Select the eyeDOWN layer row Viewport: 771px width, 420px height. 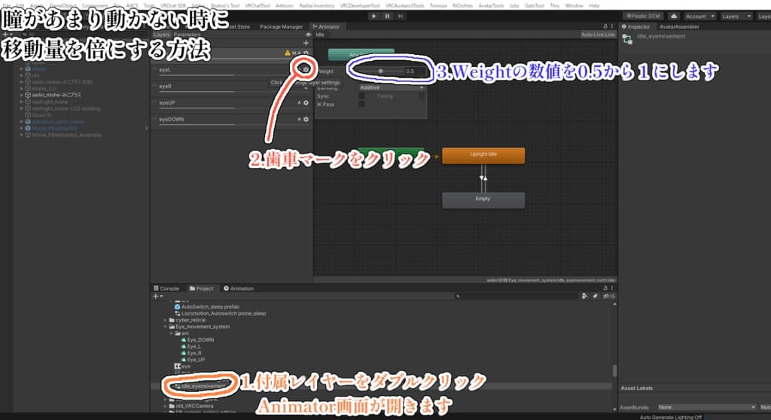pyautogui.click(x=231, y=120)
